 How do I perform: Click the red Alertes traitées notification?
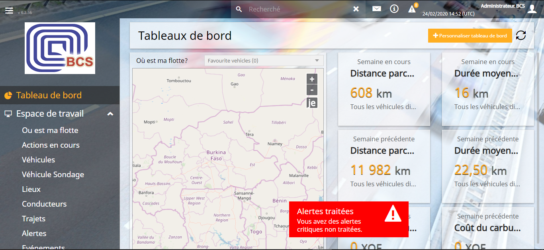pos(348,219)
